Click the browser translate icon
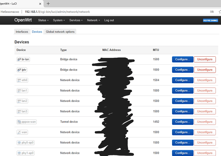Image resolution: width=221 pixels, height=156 pixels. [212, 12]
